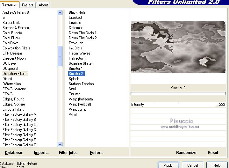Click the Intensity value 233
This screenshot has width=229, height=168.
(x=222, y=104)
